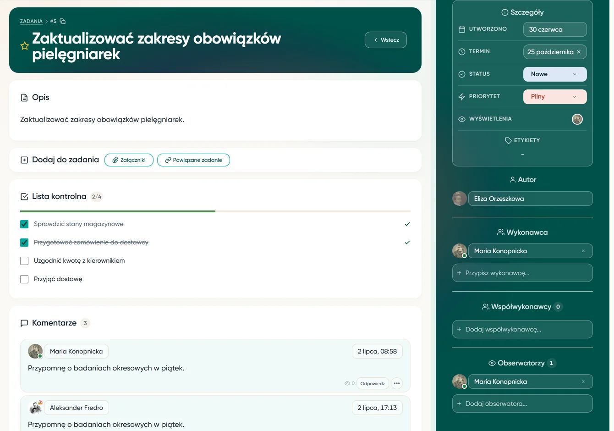Click Aleksander Fredro name tag
Image resolution: width=614 pixels, height=431 pixels.
77,408
